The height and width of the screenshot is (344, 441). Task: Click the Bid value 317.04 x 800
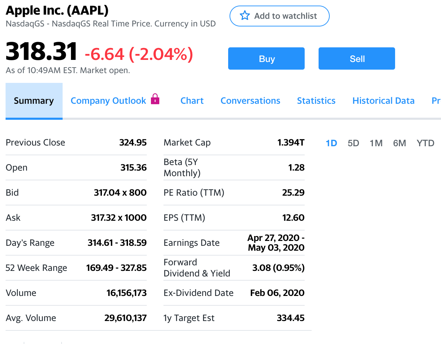coord(120,193)
